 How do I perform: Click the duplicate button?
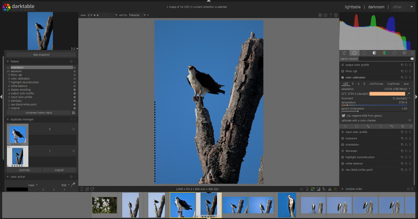coord(24,170)
